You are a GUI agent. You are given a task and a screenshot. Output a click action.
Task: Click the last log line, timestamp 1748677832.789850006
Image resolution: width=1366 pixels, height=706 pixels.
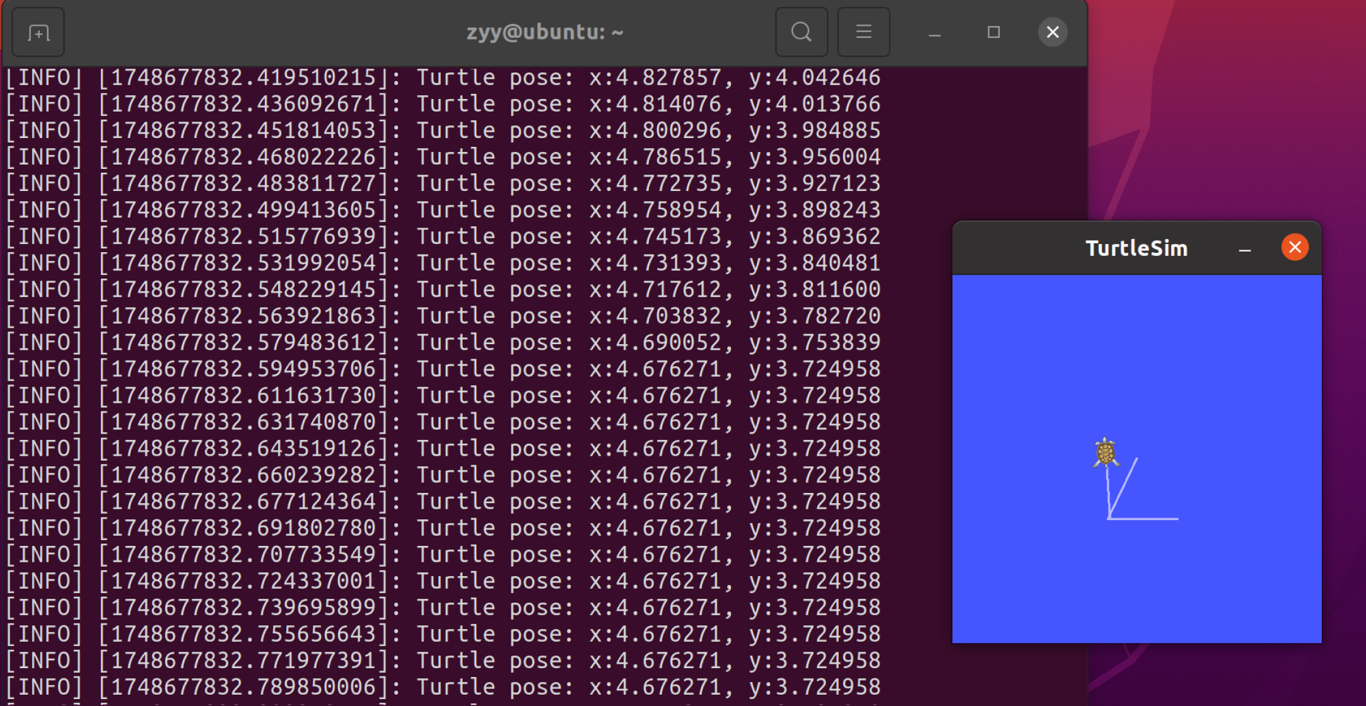pyautogui.click(x=441, y=686)
